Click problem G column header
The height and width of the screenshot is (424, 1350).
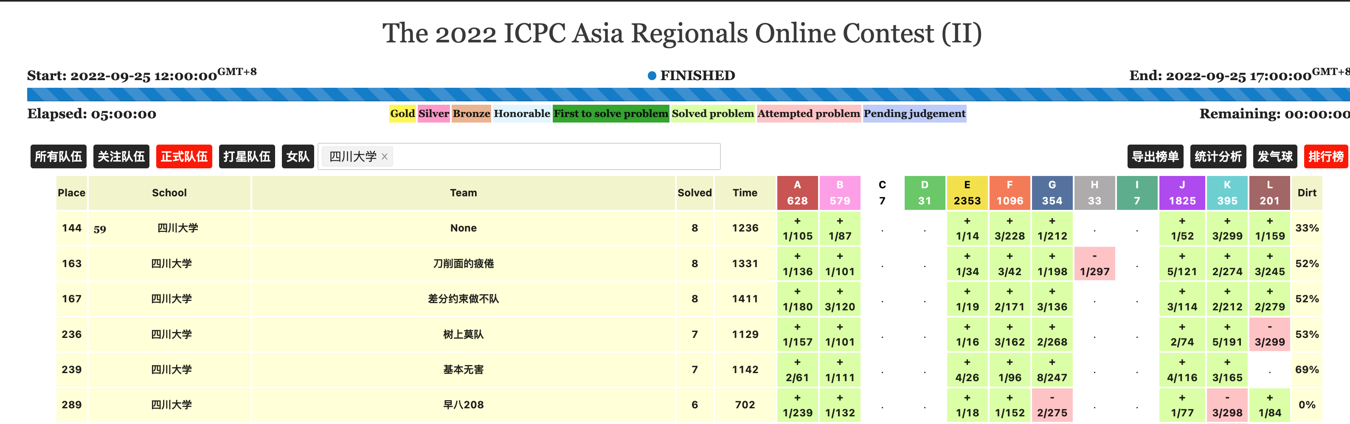pyautogui.click(x=1052, y=192)
